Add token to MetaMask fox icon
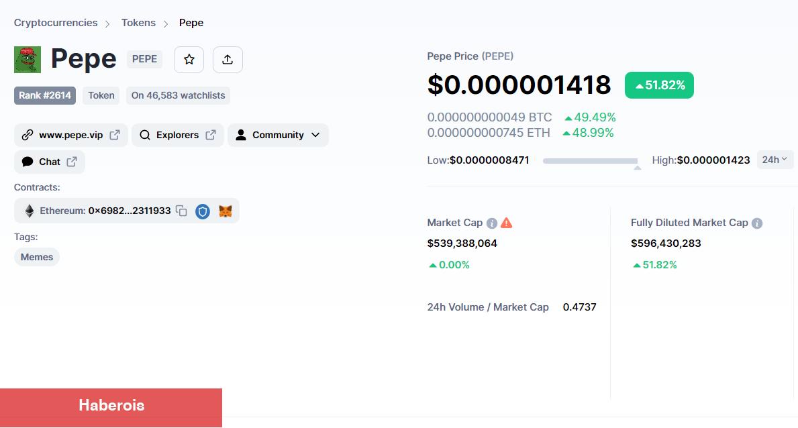The width and height of the screenshot is (798, 428). tap(226, 211)
